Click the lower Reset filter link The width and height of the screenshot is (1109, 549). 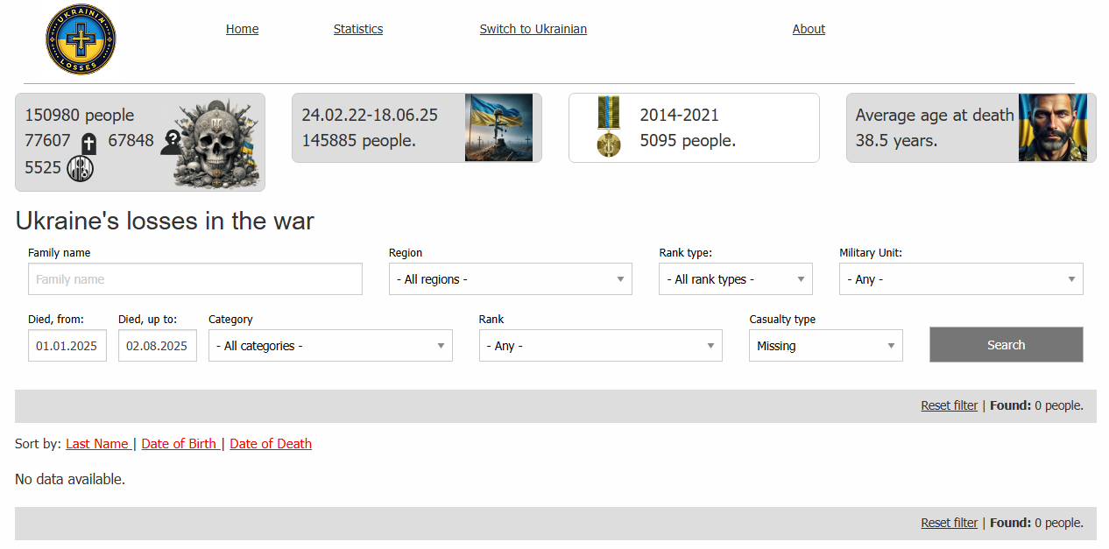(949, 523)
